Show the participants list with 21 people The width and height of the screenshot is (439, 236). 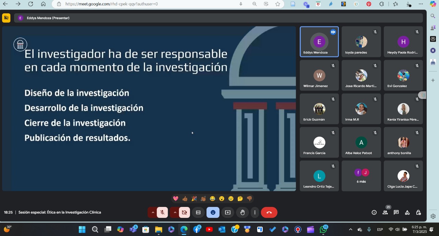point(385,212)
